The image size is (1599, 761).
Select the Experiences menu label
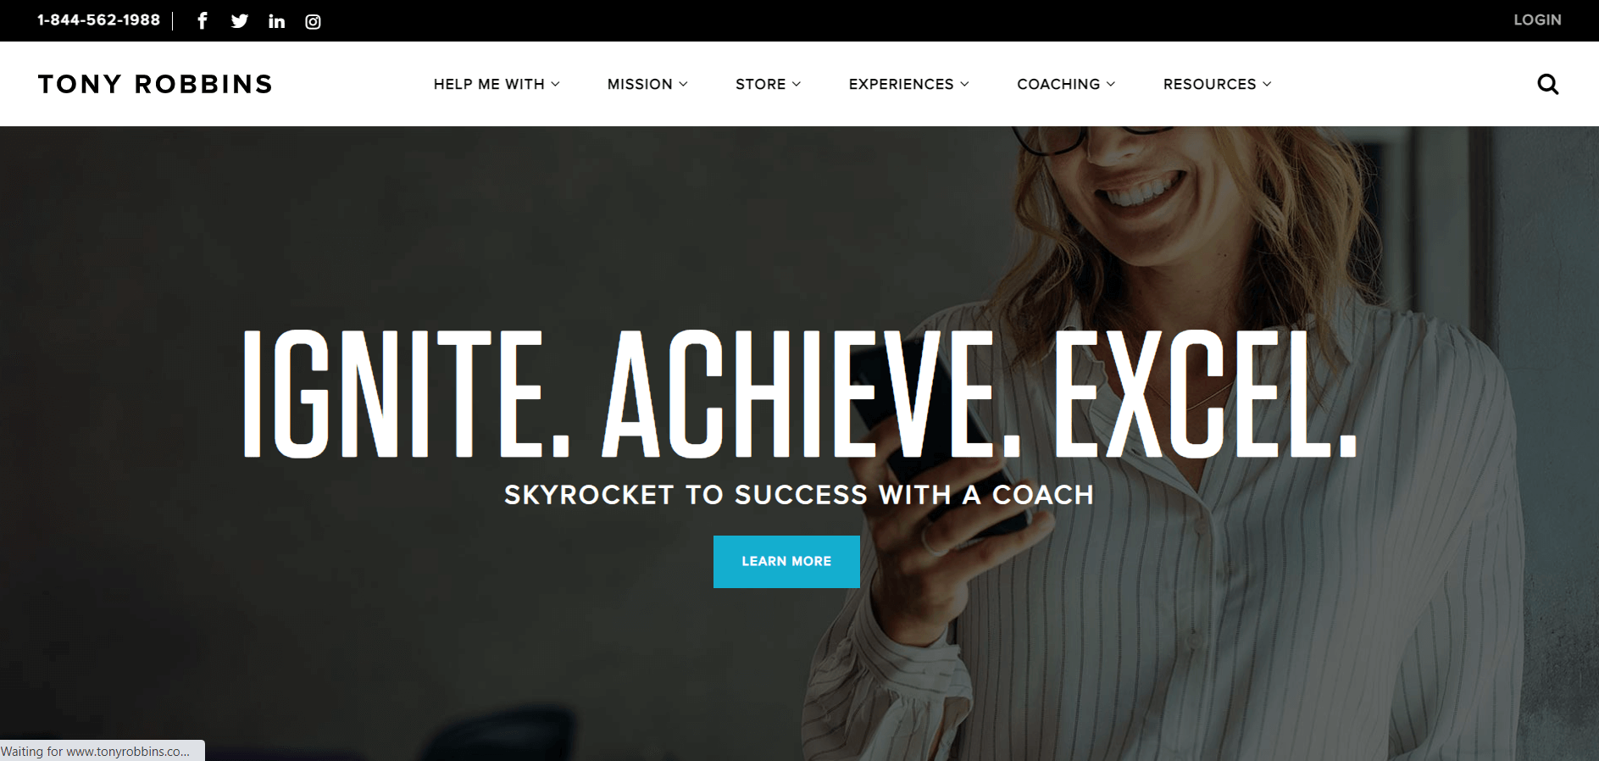pyautogui.click(x=901, y=84)
